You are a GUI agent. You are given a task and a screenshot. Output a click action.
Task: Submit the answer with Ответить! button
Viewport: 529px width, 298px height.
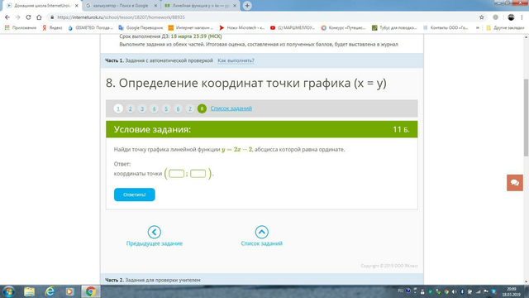134,195
